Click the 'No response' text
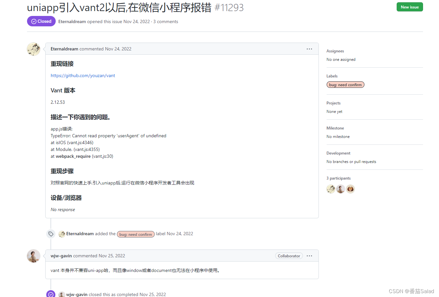Viewport: 439px width, 297px height. pyautogui.click(x=63, y=209)
